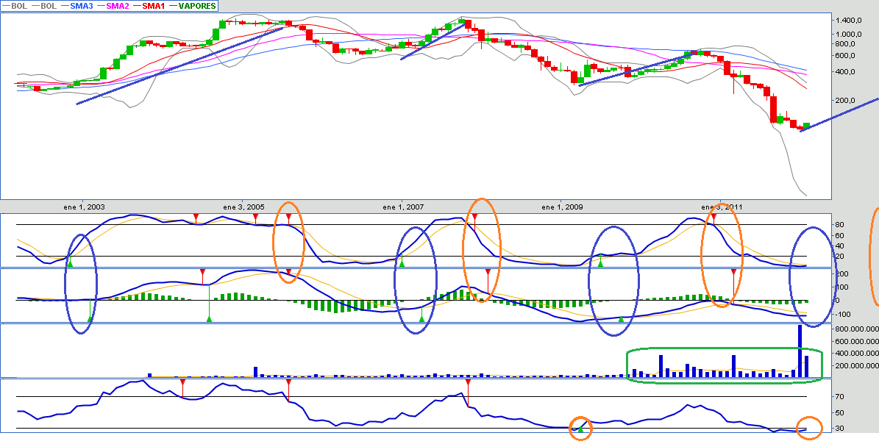Image resolution: width=879 pixels, height=444 pixels.
Task: Click the VAPORES series in the legend
Action: tap(196, 6)
